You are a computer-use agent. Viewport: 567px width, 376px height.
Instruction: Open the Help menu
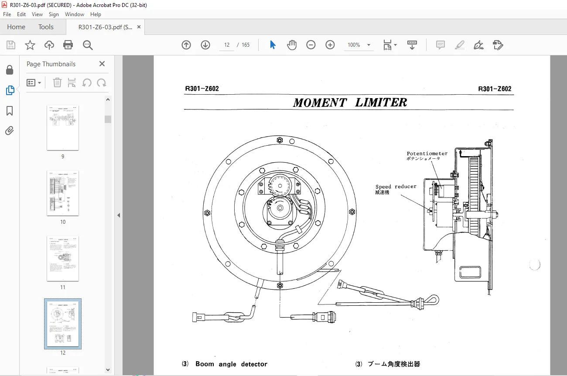point(96,14)
